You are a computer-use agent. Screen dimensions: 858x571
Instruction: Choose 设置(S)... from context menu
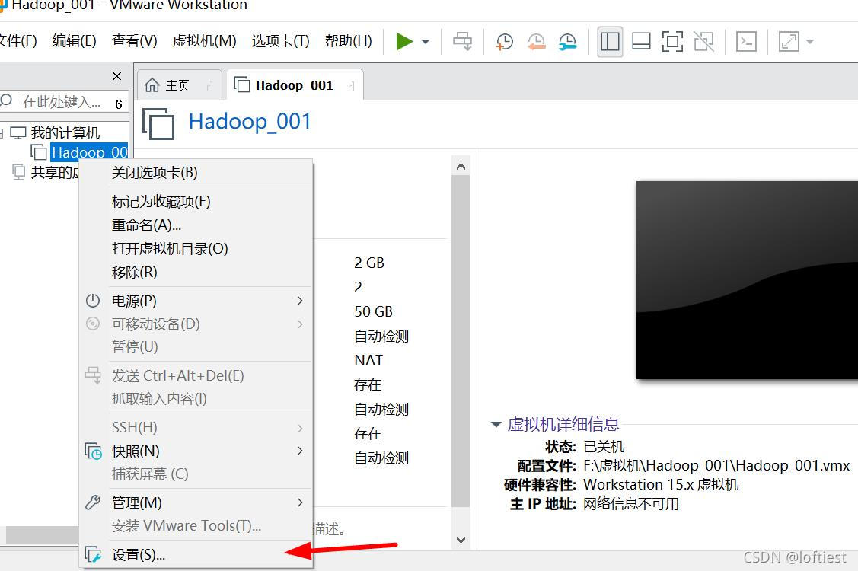tap(196, 555)
